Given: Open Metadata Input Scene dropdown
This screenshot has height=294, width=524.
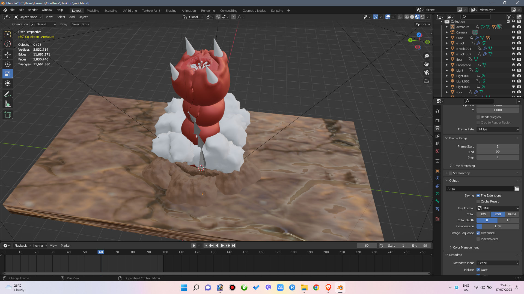Looking at the screenshot, I should point(498,263).
